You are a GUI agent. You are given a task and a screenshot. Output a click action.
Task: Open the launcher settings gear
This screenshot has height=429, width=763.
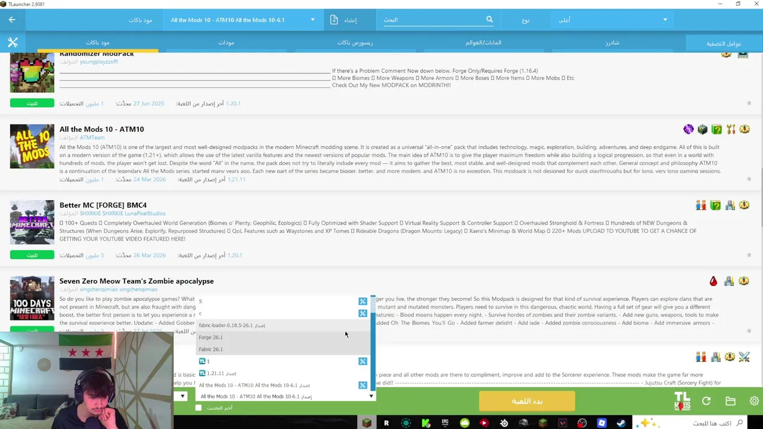tap(754, 401)
